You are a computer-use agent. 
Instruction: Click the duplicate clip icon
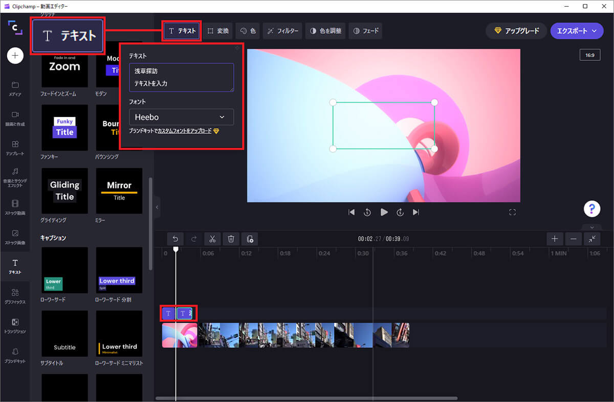coord(250,239)
